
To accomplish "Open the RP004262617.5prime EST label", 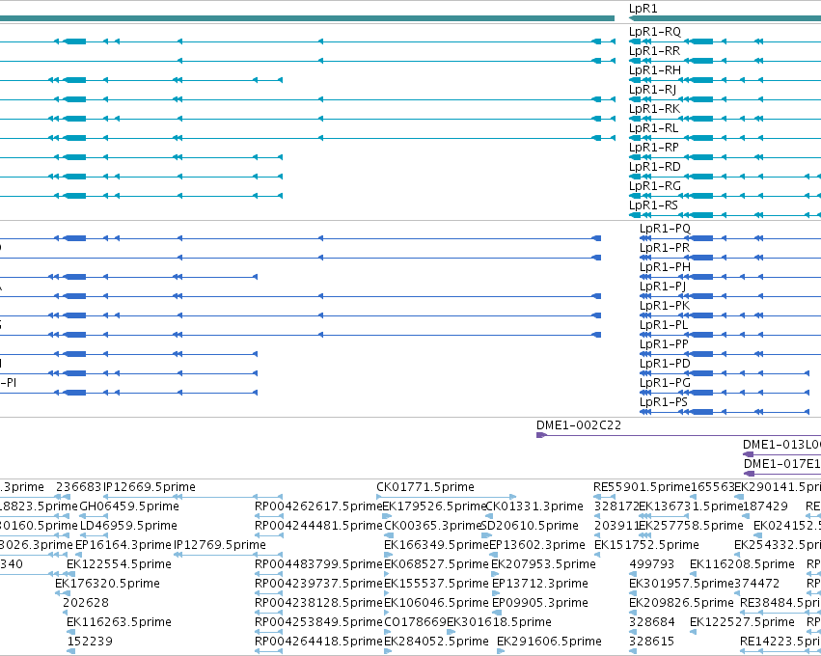I will click(x=318, y=506).
